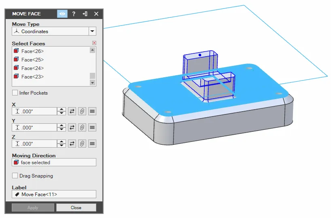
Task: Decrease X value with spinner down arrow
Action: coord(62,113)
